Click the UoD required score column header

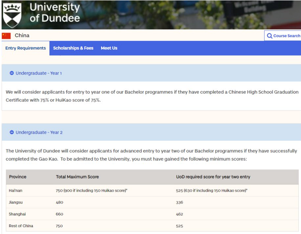(213, 177)
